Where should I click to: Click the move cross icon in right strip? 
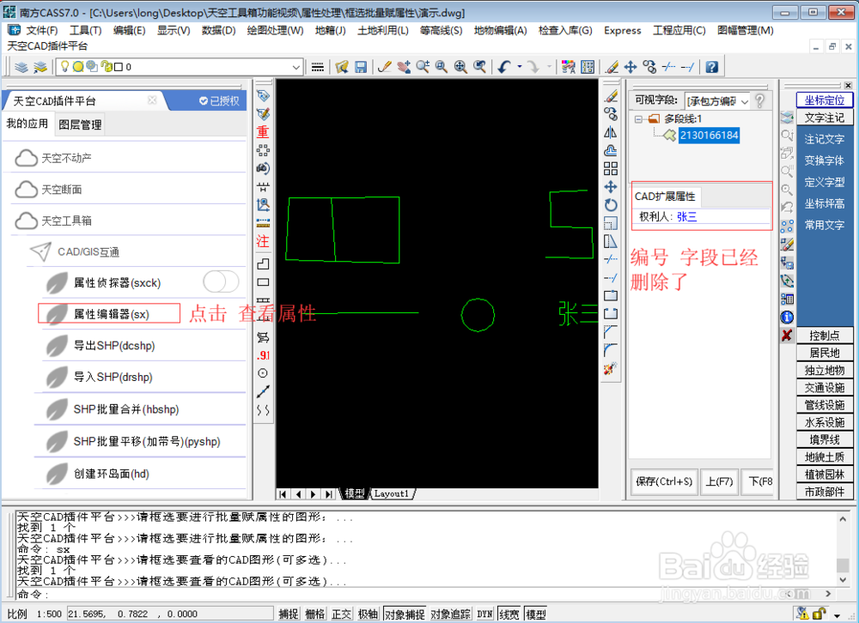point(610,187)
